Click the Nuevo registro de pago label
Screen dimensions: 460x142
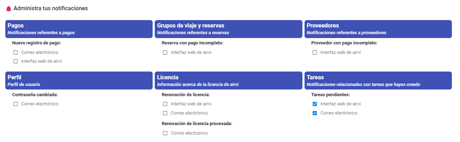click(x=36, y=43)
